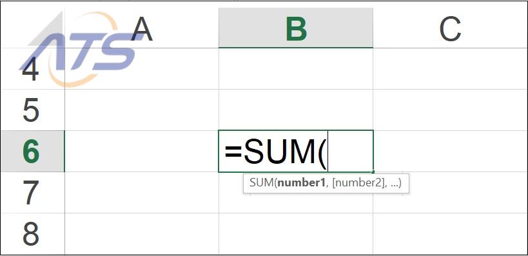The height and width of the screenshot is (256, 528).
Task: Select row 4 header
Action: point(32,69)
